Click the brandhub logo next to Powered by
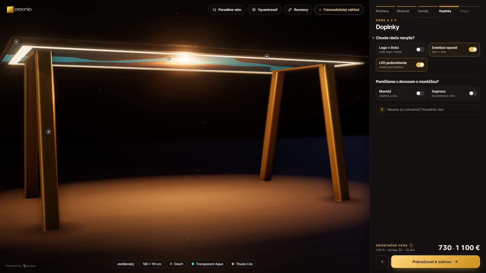Screen dimensions: 486x273 click(x=29, y=266)
